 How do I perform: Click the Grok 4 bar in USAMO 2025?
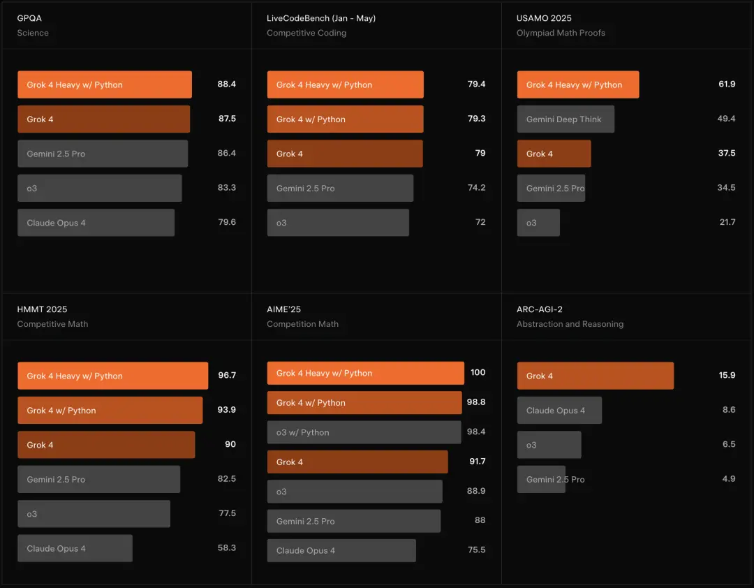[554, 154]
